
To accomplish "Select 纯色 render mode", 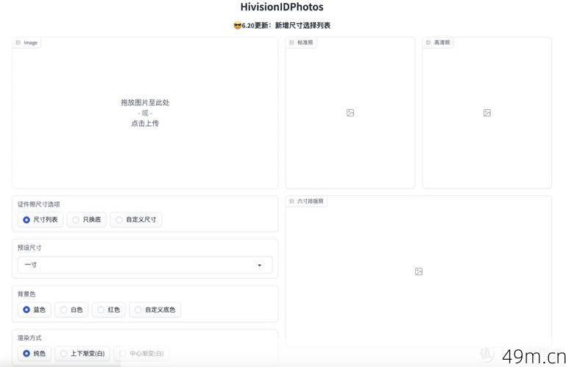I will click(x=35, y=353).
